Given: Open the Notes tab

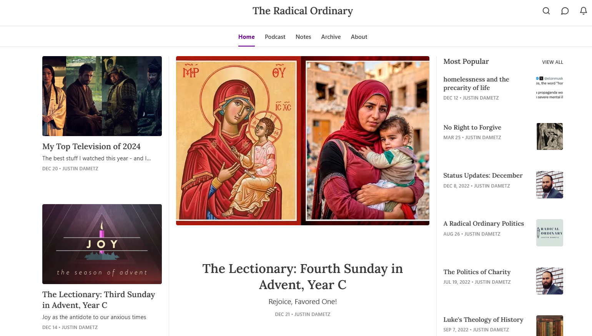Looking at the screenshot, I should click(303, 37).
